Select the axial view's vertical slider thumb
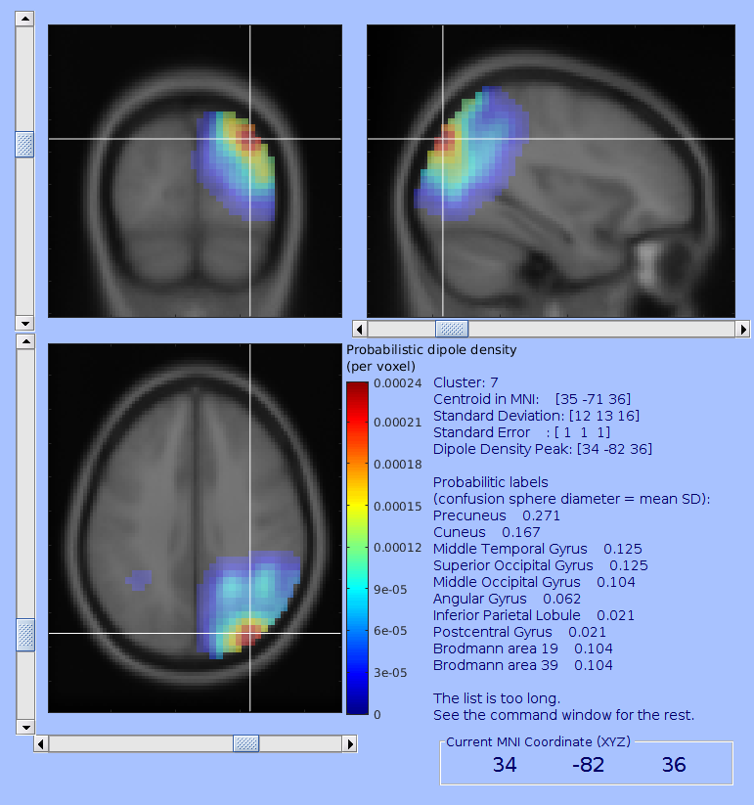The height and width of the screenshot is (805, 754). (24, 634)
